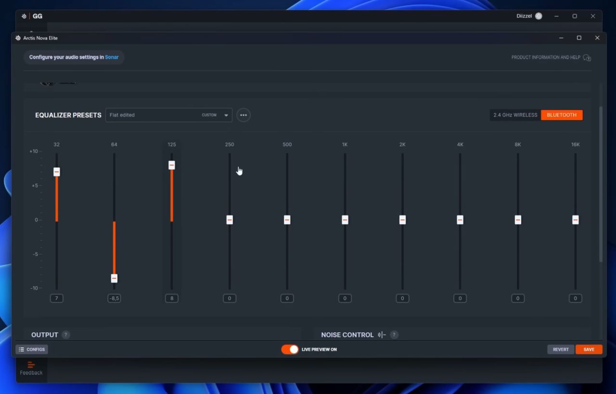Click the vertical scrollbar of settings panel

pos(600,183)
